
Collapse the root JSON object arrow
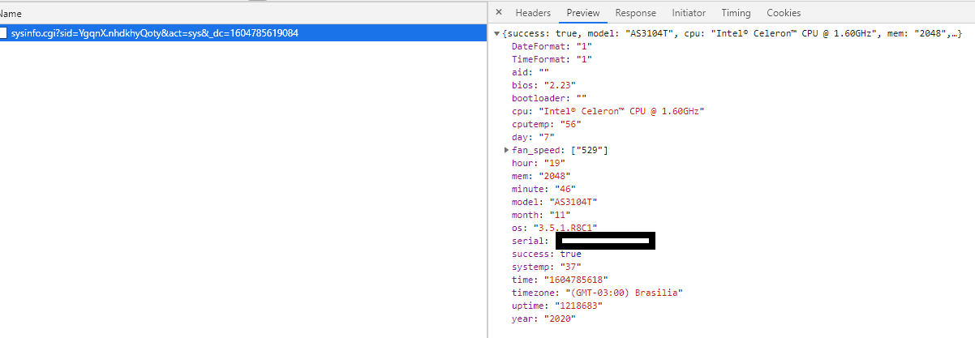pyautogui.click(x=497, y=33)
